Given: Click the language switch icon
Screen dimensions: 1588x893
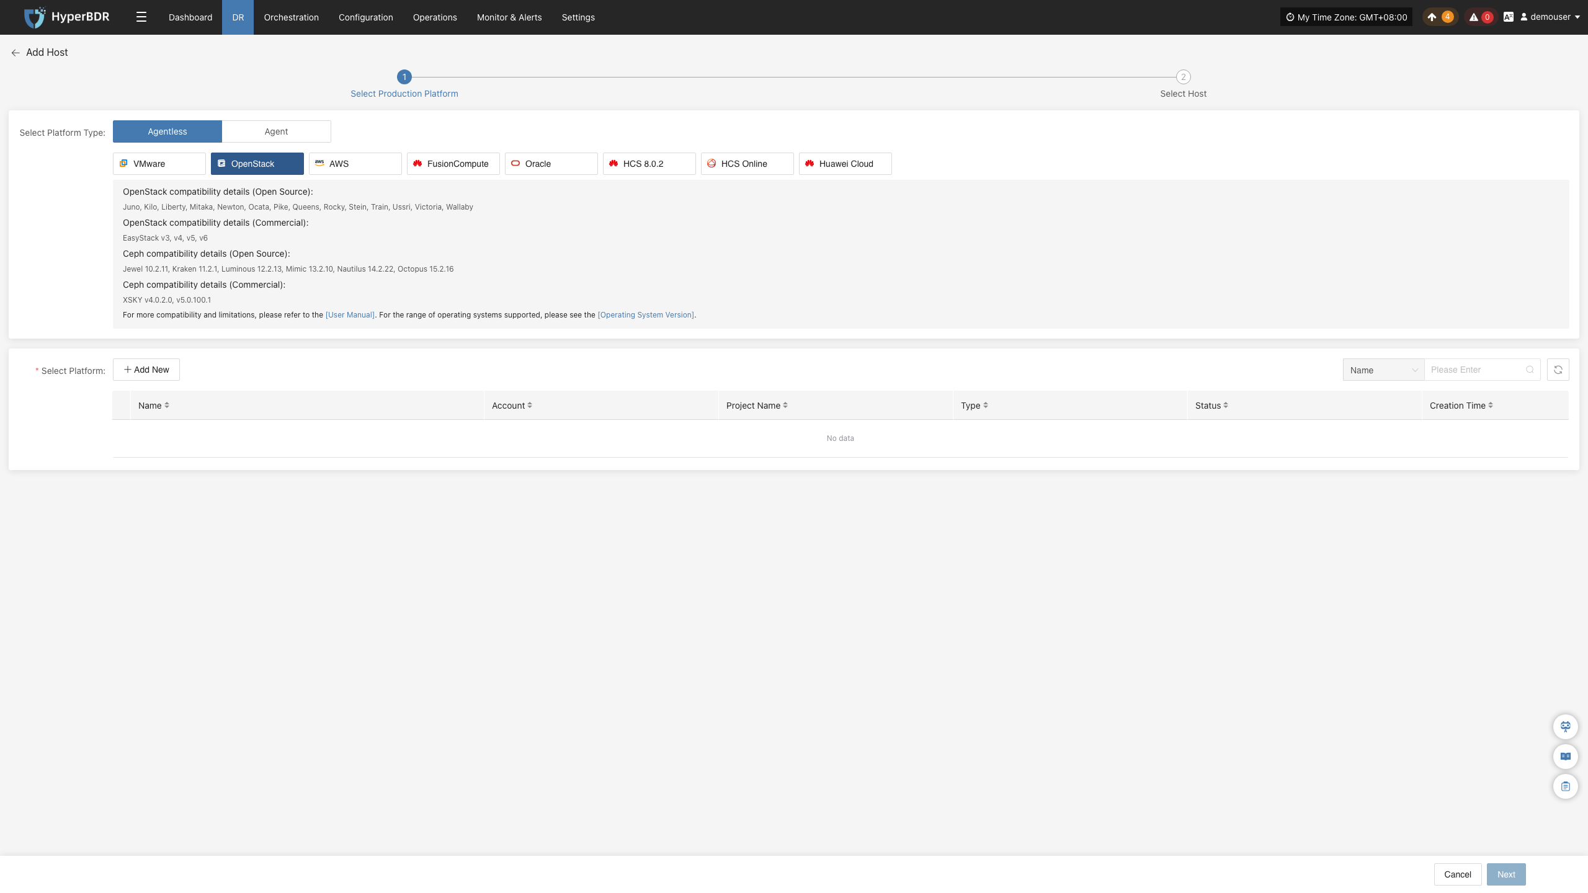Looking at the screenshot, I should tap(1509, 17).
